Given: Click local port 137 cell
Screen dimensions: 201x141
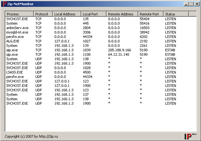Looking at the screenshot, I should [x=86, y=95].
